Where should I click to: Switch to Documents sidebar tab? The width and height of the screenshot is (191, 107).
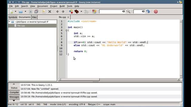click(x=24, y=17)
